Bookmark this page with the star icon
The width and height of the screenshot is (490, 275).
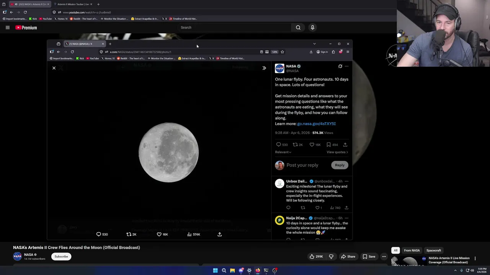[x=282, y=52]
